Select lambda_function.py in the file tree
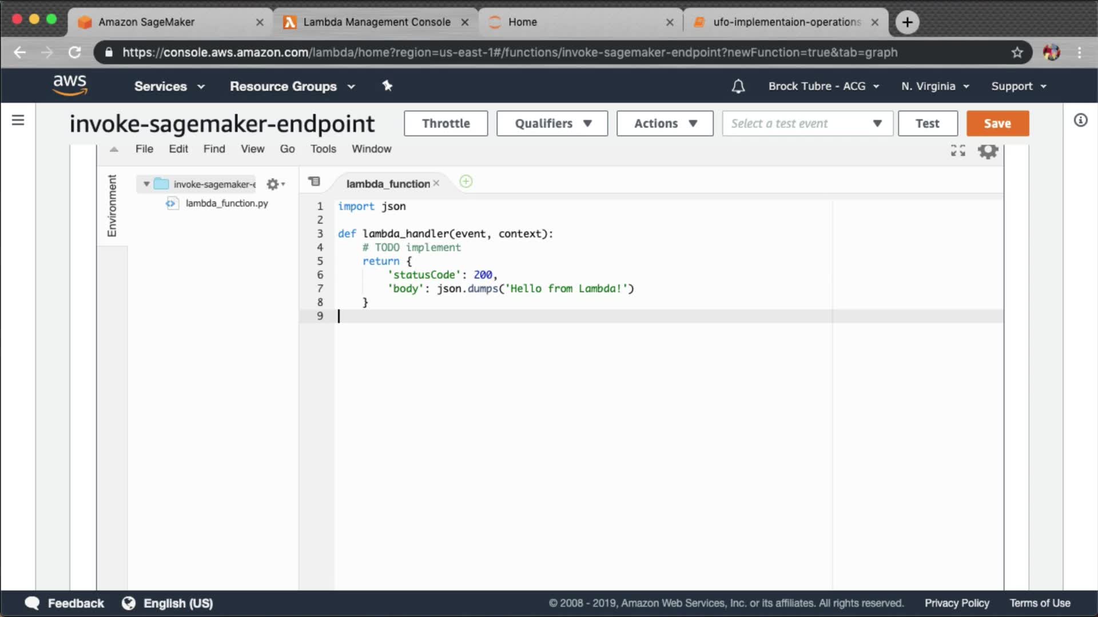The height and width of the screenshot is (617, 1098). (x=226, y=203)
